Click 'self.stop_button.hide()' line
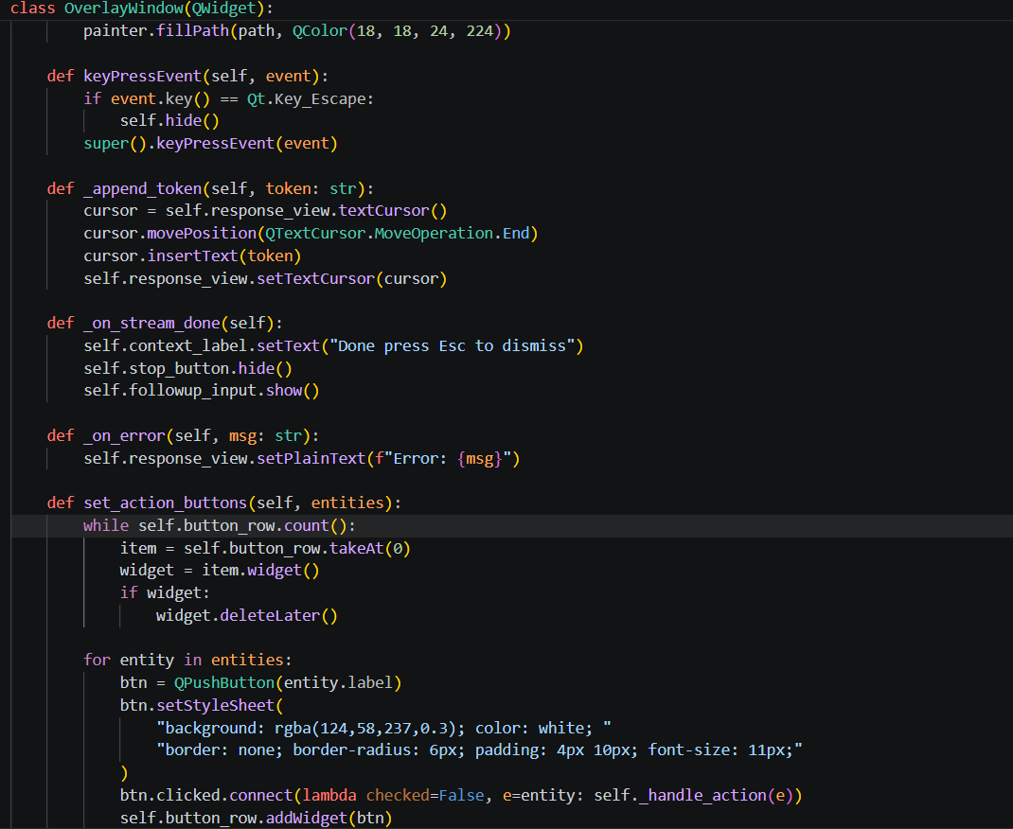 coord(187,368)
